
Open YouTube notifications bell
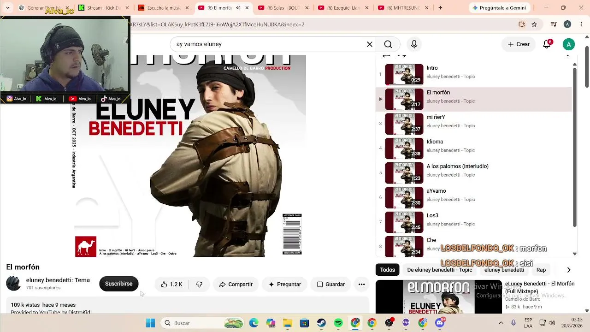[547, 44]
